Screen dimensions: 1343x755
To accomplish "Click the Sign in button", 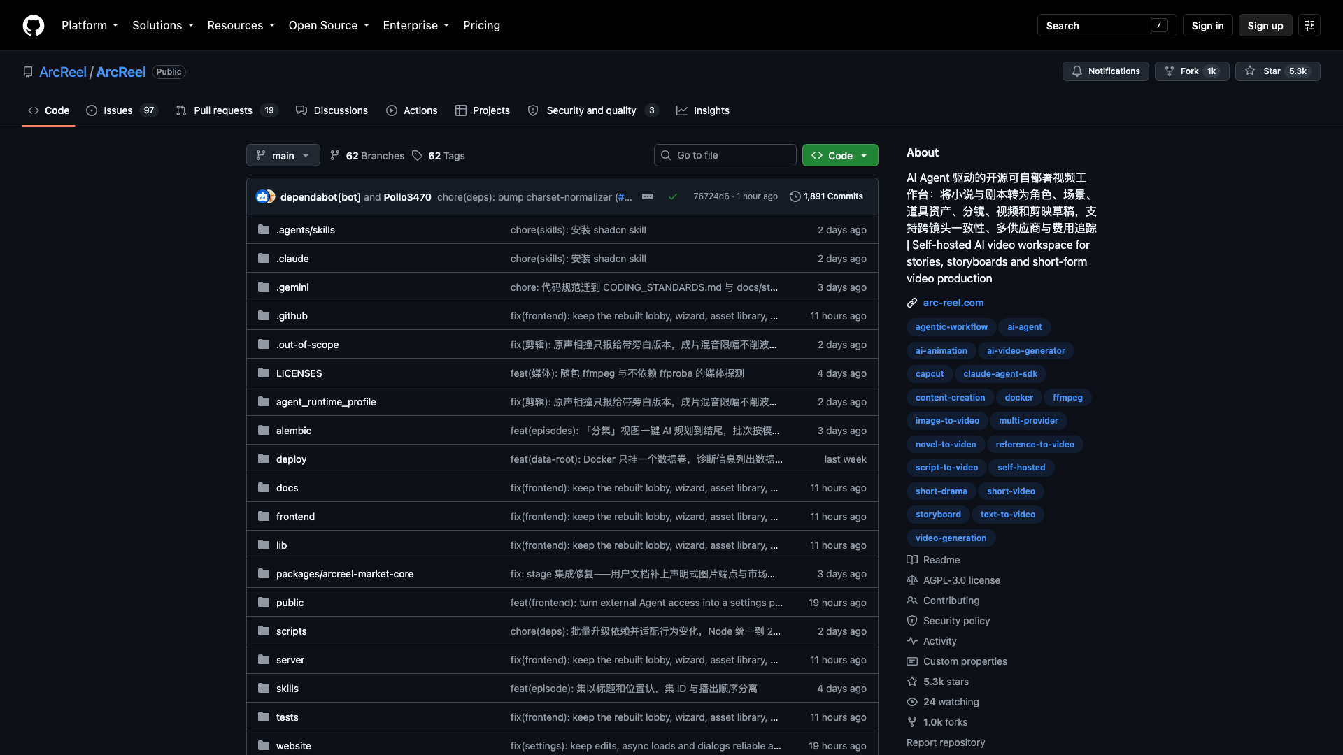I will pos(1207,25).
